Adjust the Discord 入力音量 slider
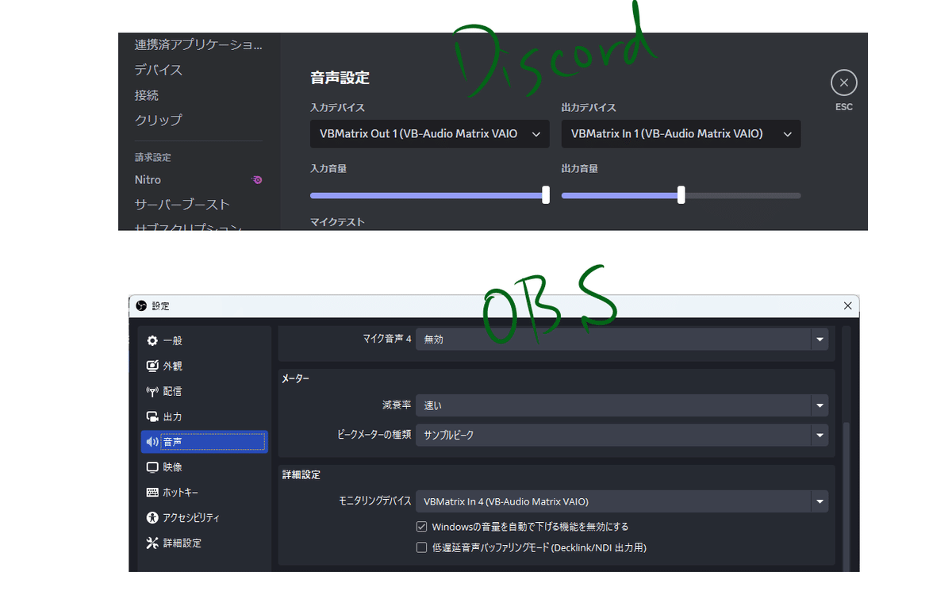Viewport: 952px width, 595px height. click(x=546, y=194)
